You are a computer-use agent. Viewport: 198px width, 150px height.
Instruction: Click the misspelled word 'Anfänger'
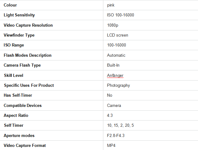click(115, 75)
